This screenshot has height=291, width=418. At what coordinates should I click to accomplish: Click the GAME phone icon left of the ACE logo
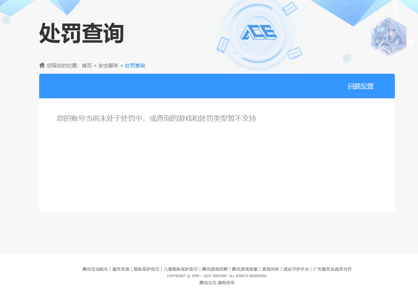click(223, 45)
